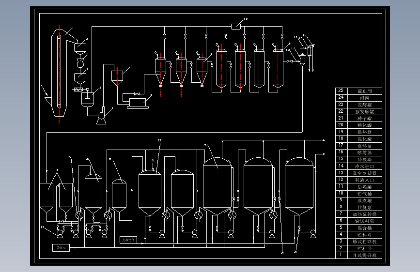Screen dimensions: 420x272
Task: Click legend row 19 换热器
Action: coord(358,132)
